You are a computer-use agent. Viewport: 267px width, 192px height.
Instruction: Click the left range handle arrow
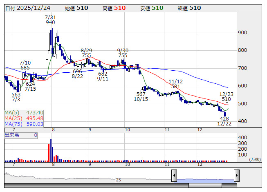[x=174, y=175]
